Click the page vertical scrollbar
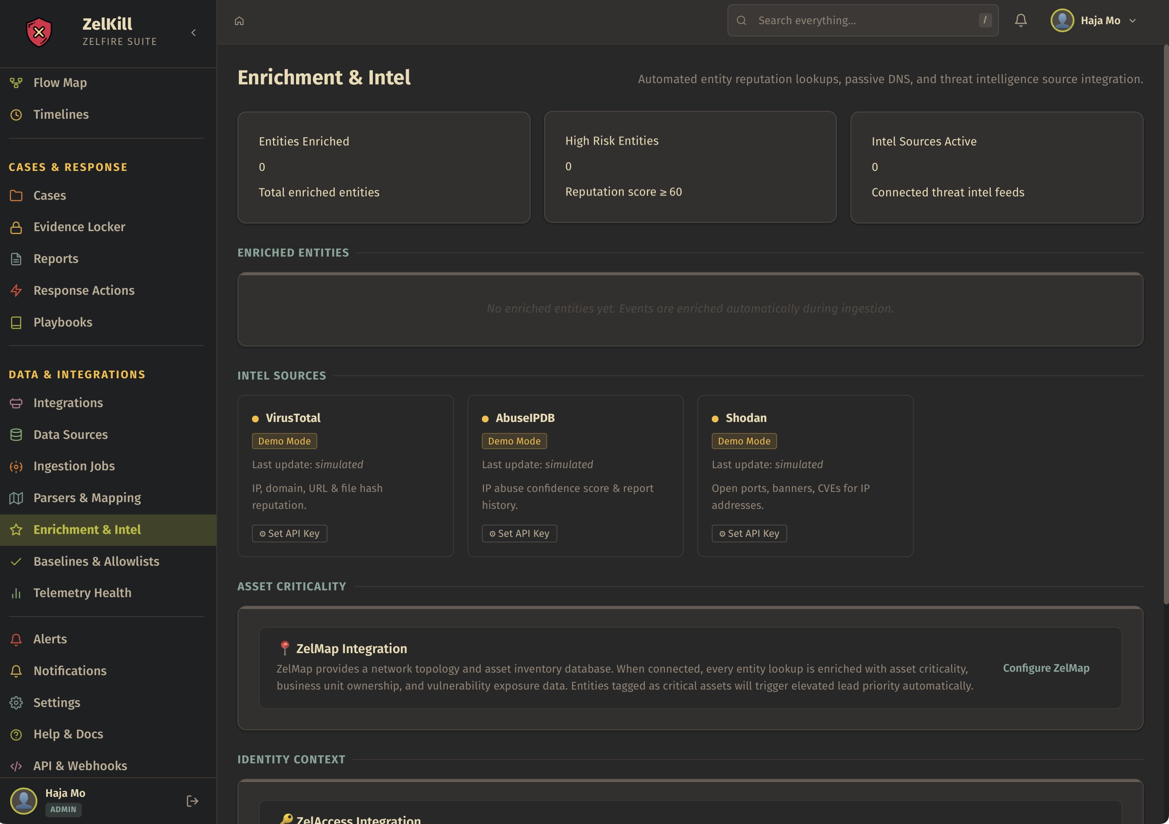The image size is (1169, 824). 1166,326
